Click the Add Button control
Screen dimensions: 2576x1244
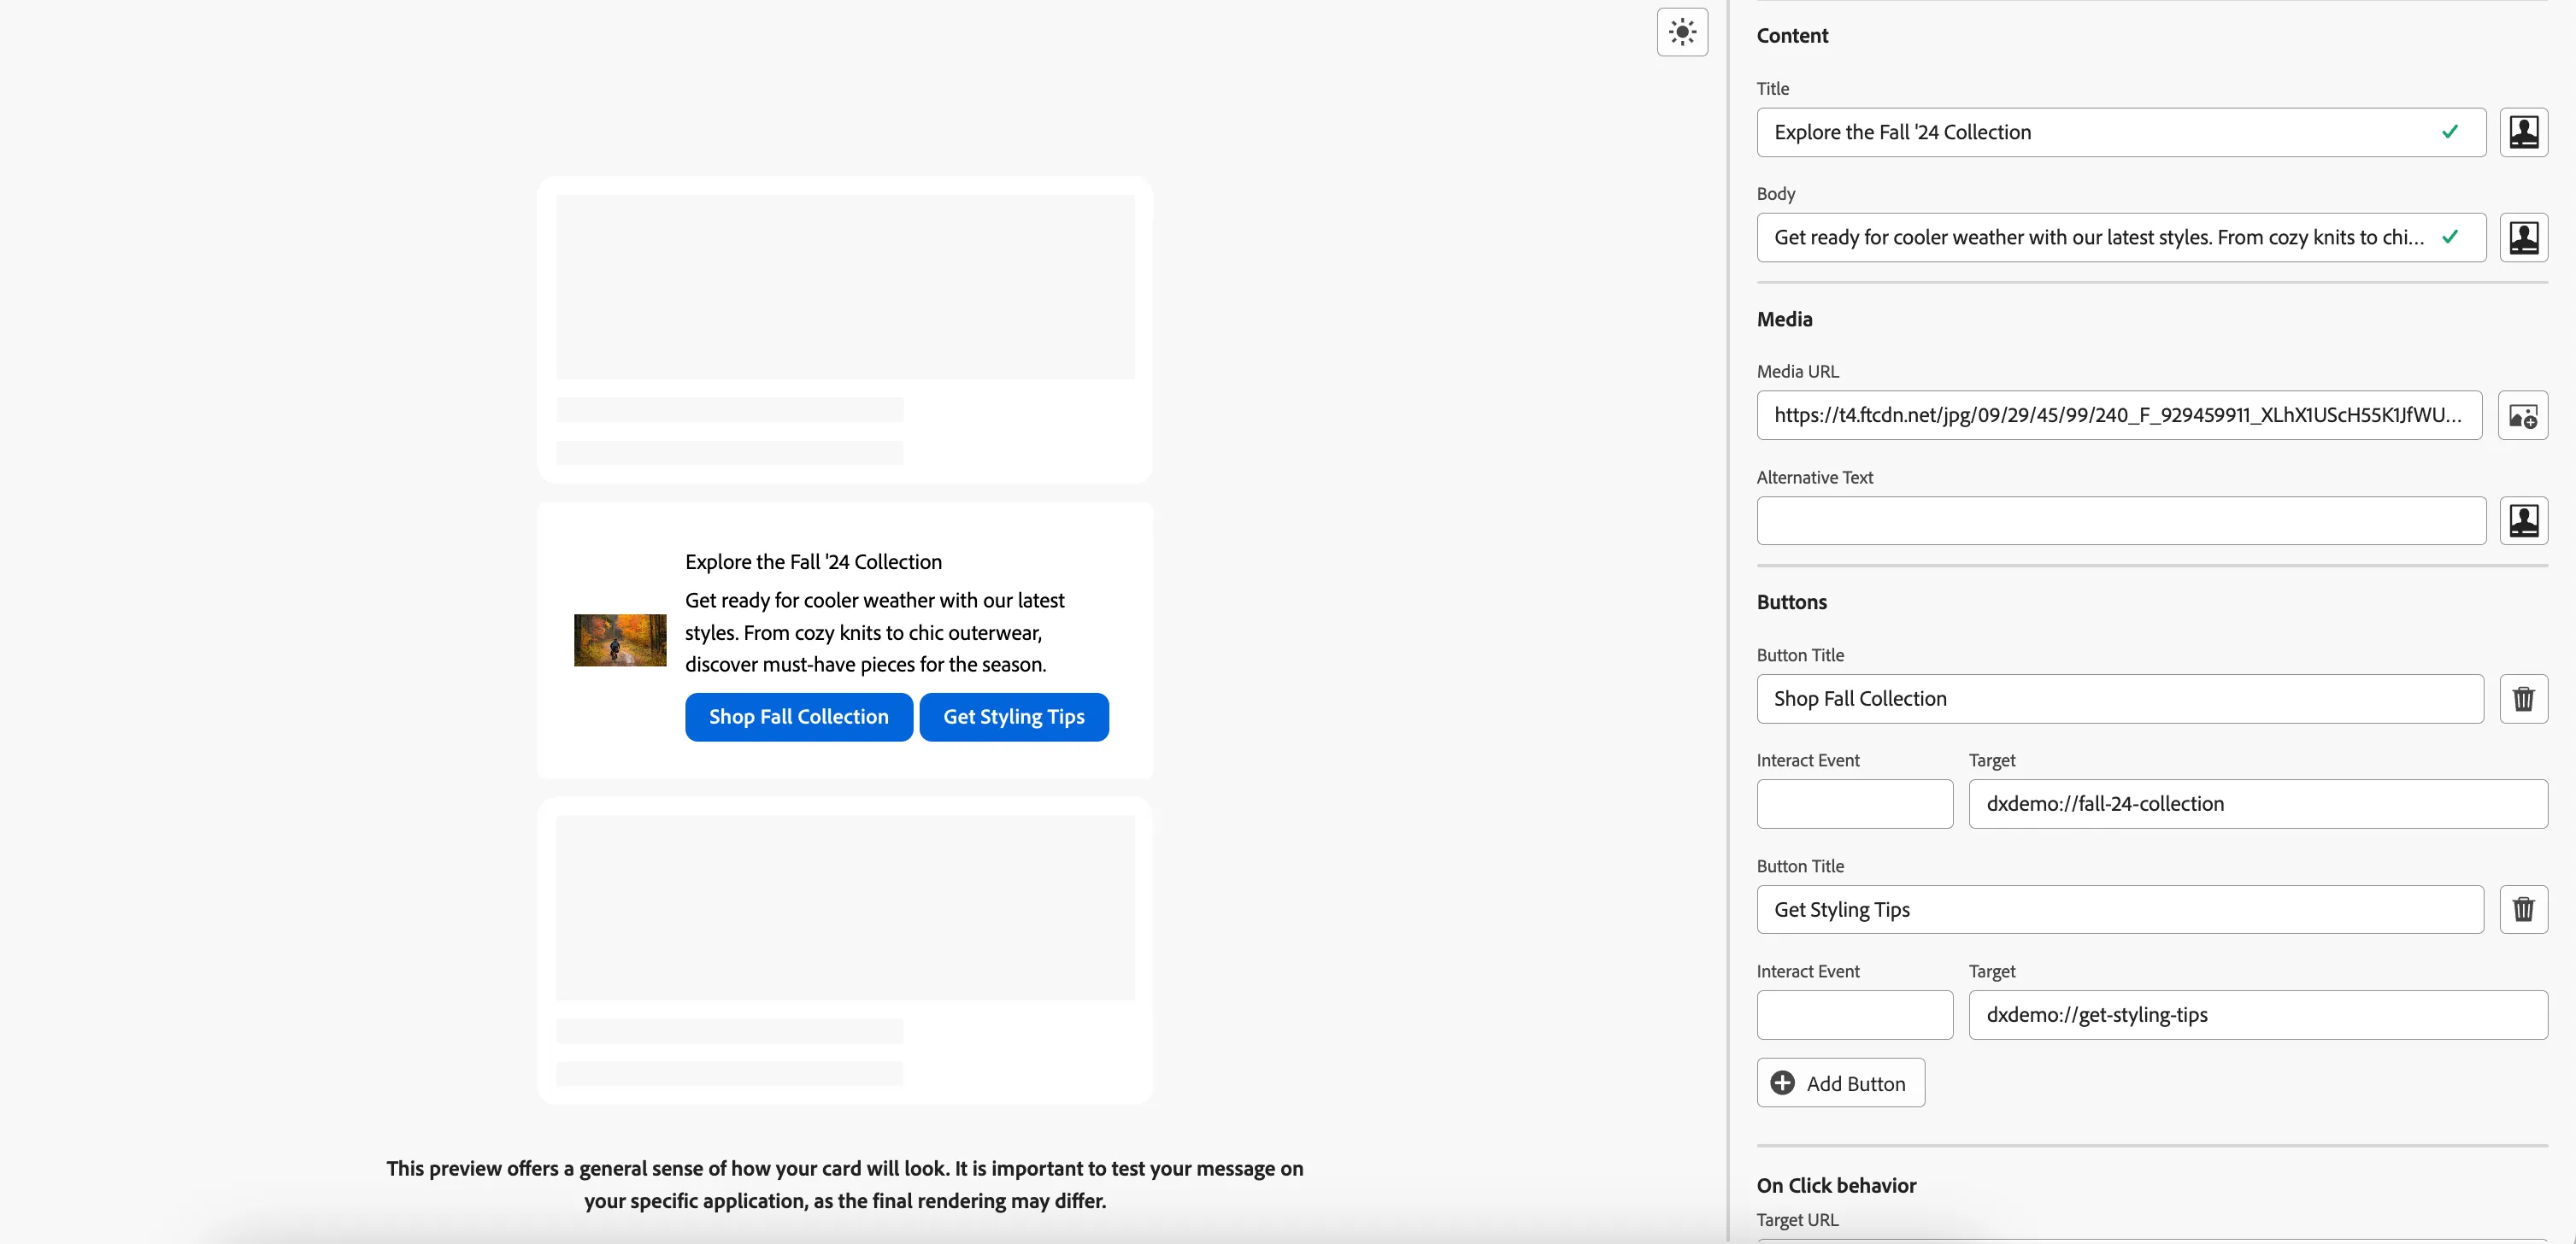[1840, 1083]
